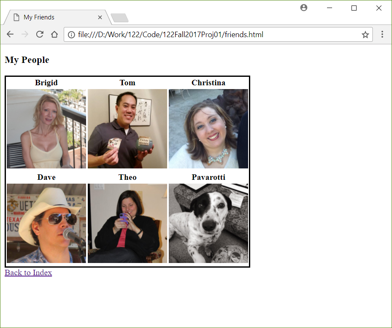Click Tom's photo
The width and height of the screenshot is (392, 328).
(x=127, y=129)
